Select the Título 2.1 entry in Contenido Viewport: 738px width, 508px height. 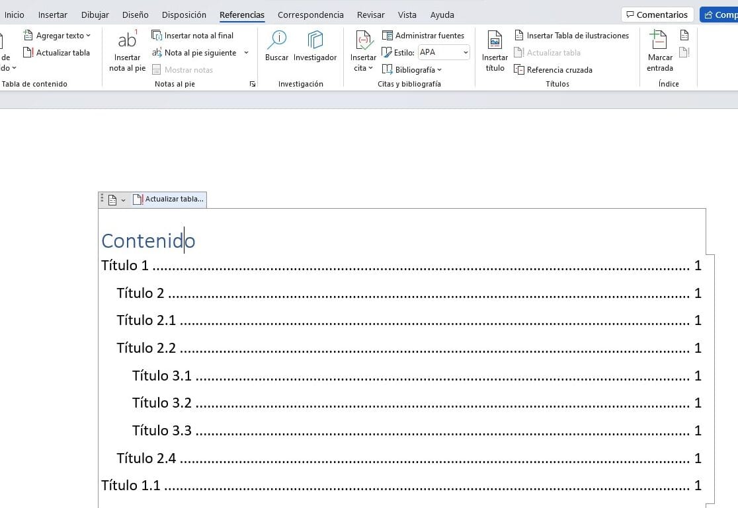tap(146, 320)
